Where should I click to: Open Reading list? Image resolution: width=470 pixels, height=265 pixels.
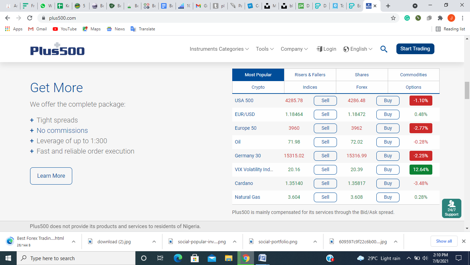point(450,29)
